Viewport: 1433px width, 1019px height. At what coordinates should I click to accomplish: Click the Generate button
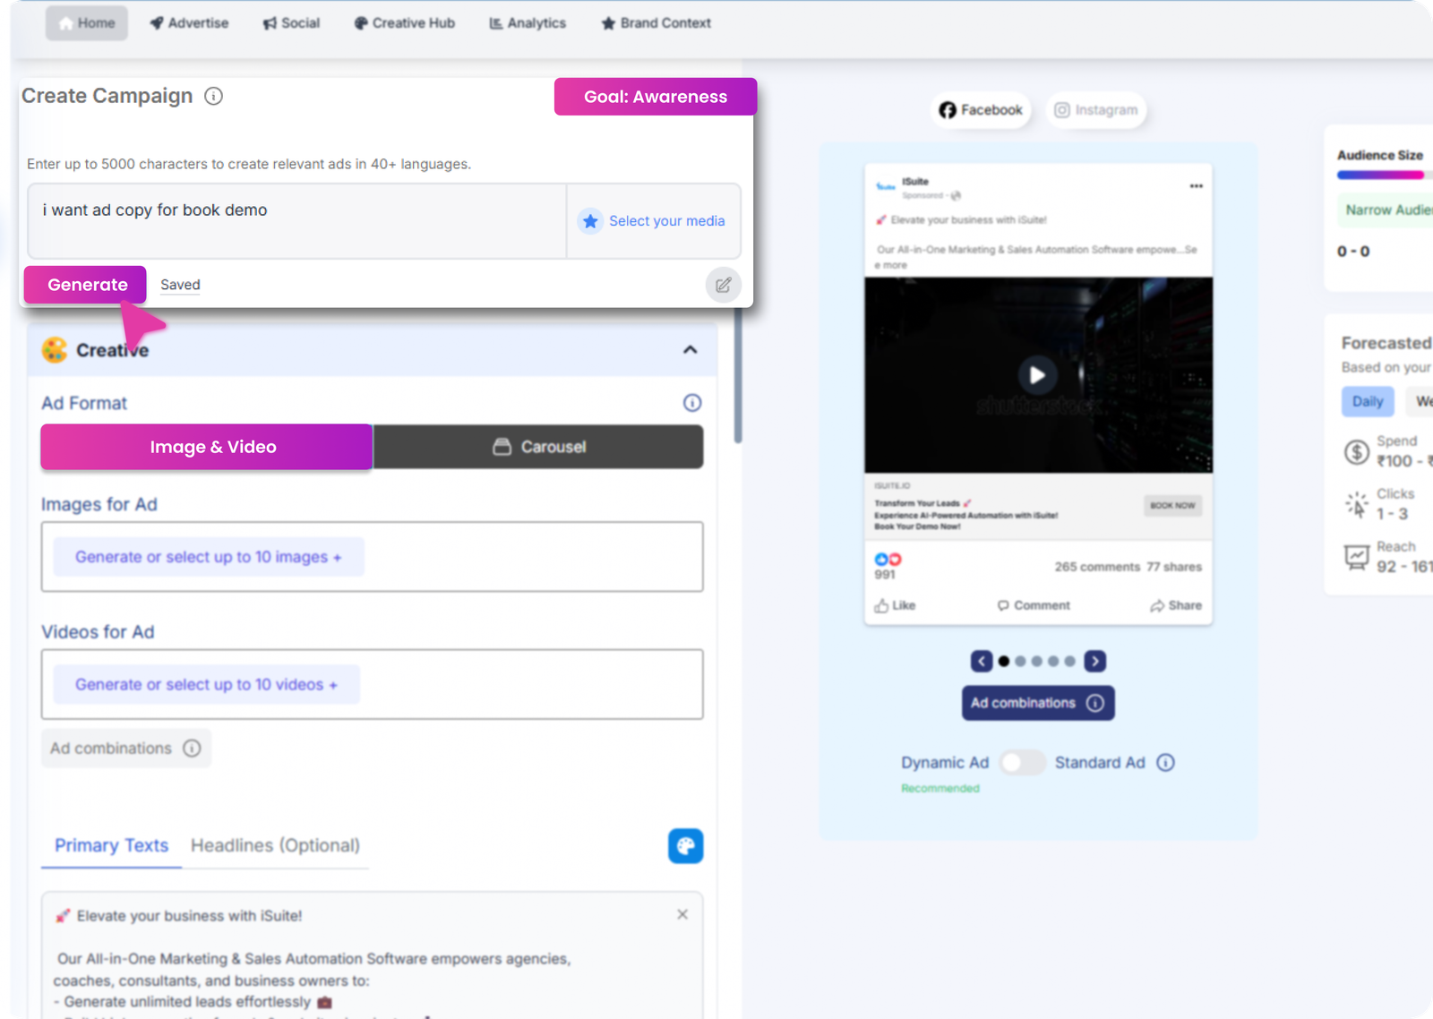pyautogui.click(x=85, y=284)
